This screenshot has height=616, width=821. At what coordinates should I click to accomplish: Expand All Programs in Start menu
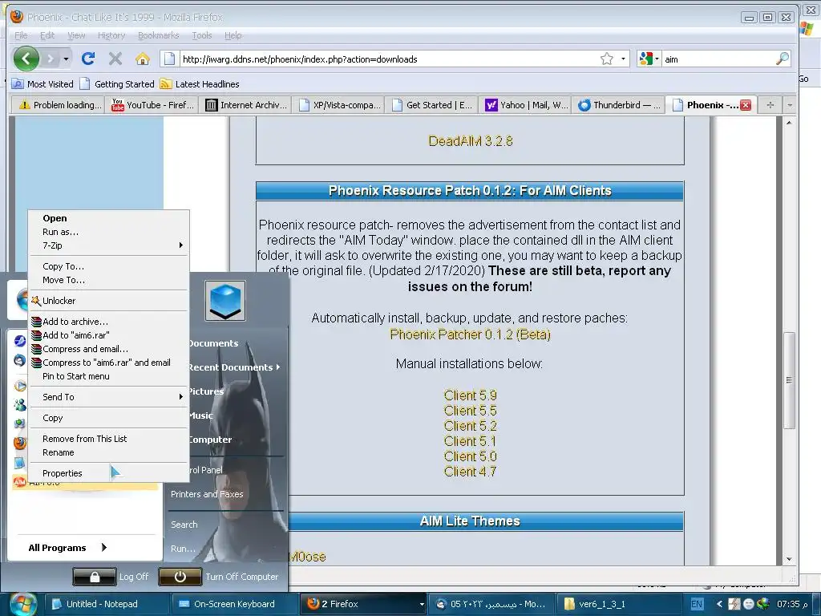coord(67,547)
